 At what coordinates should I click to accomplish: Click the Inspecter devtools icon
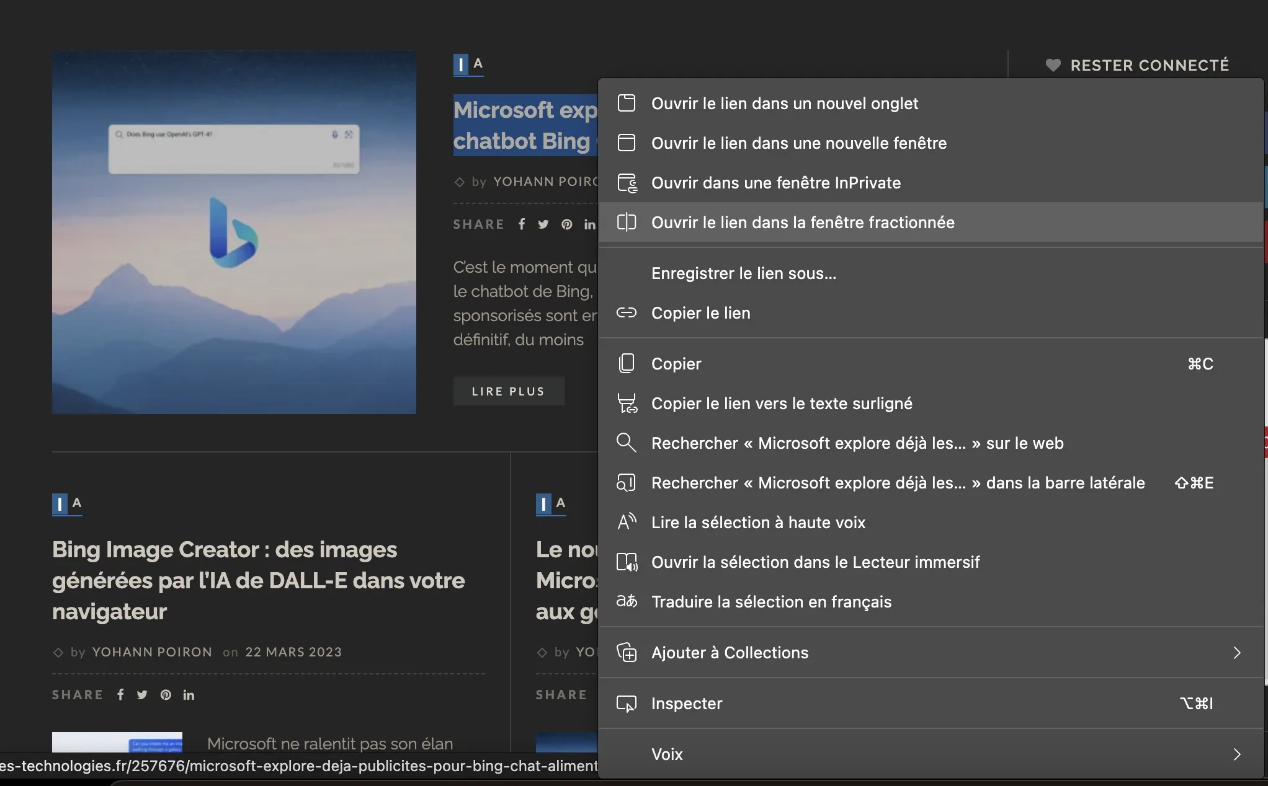pyautogui.click(x=627, y=704)
